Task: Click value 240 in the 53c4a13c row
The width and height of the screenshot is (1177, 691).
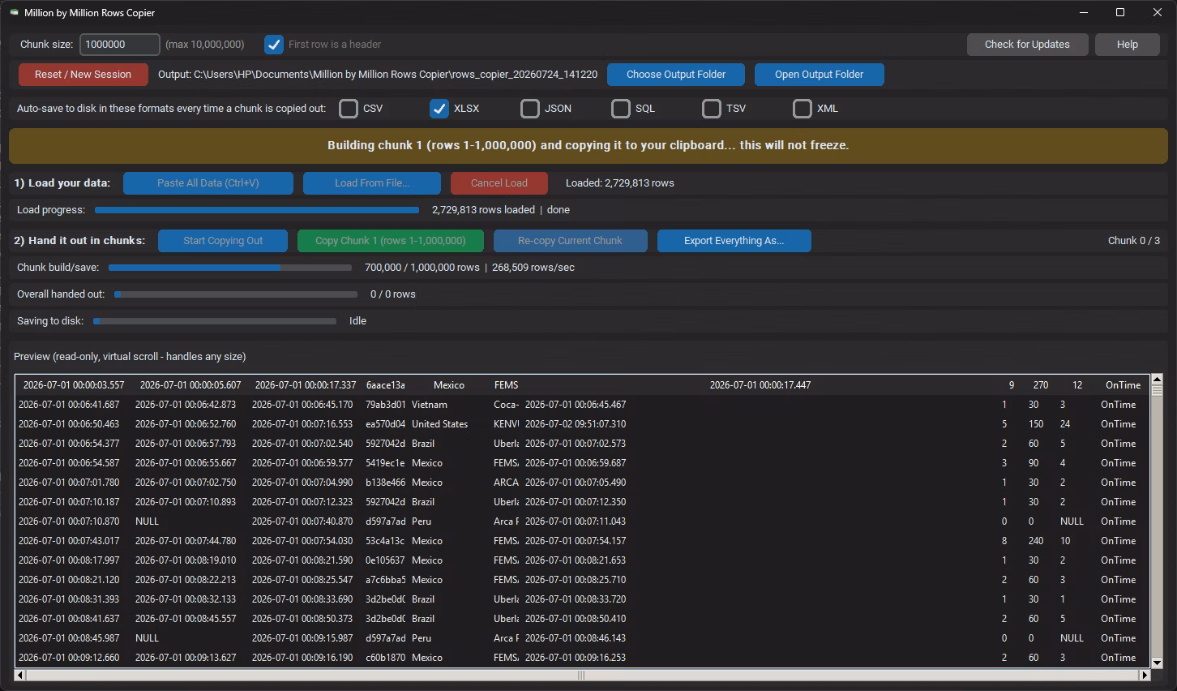Action: 1036,541
